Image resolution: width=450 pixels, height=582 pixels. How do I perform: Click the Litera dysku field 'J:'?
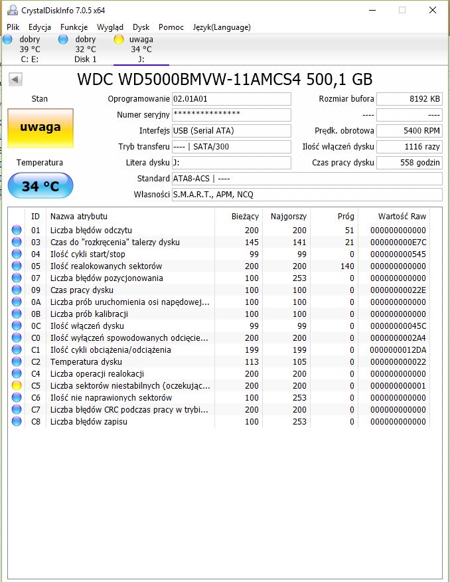(231, 163)
